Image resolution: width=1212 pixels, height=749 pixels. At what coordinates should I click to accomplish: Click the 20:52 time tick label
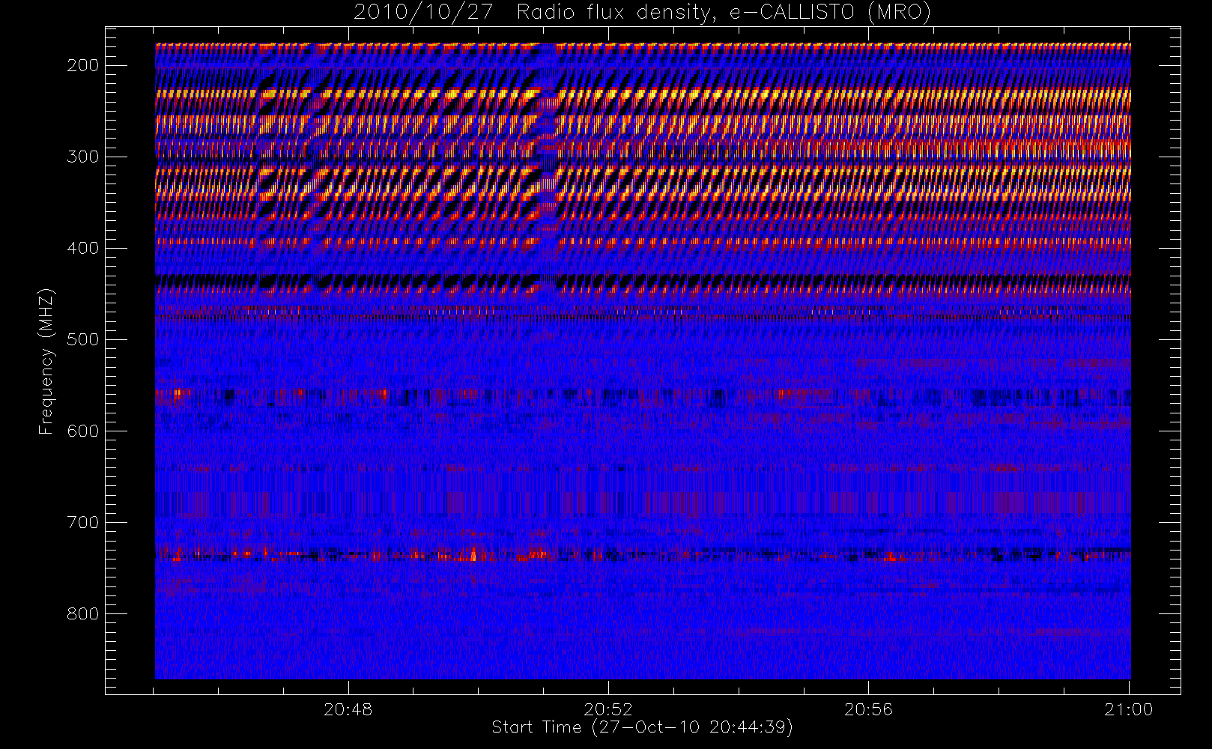[x=608, y=709]
